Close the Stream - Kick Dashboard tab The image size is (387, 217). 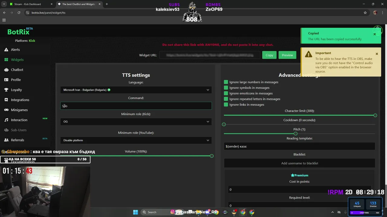point(52,4)
